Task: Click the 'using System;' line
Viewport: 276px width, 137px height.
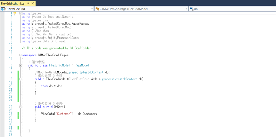Action: pos(32,13)
